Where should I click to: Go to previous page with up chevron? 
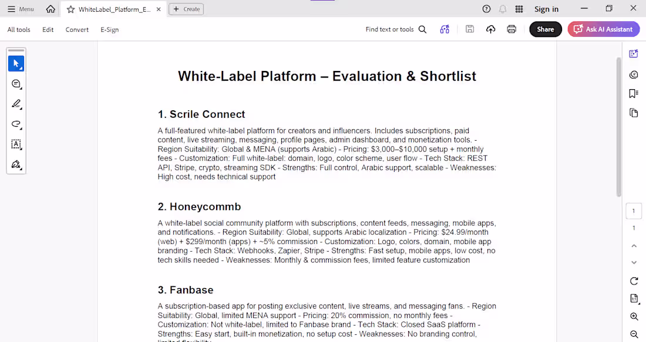(634, 246)
